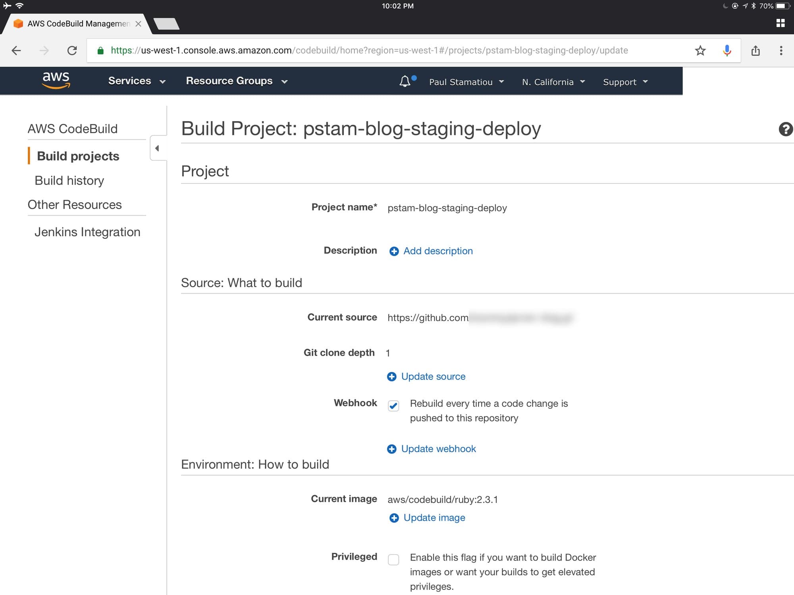
Task: Open N. California region dropdown
Action: click(x=553, y=82)
